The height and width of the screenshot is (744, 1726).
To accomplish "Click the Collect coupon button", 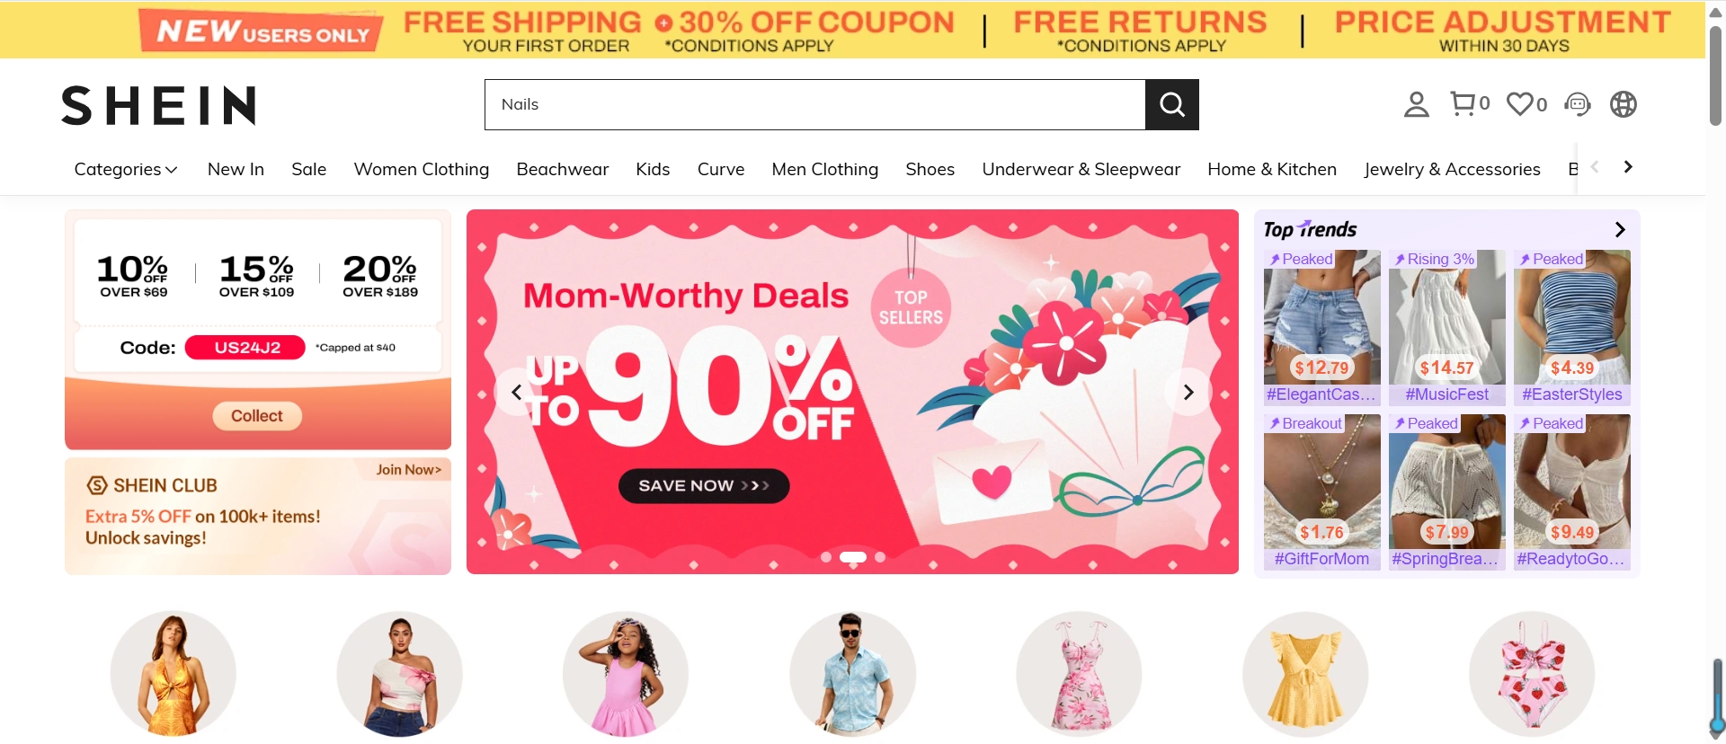I will click(257, 416).
